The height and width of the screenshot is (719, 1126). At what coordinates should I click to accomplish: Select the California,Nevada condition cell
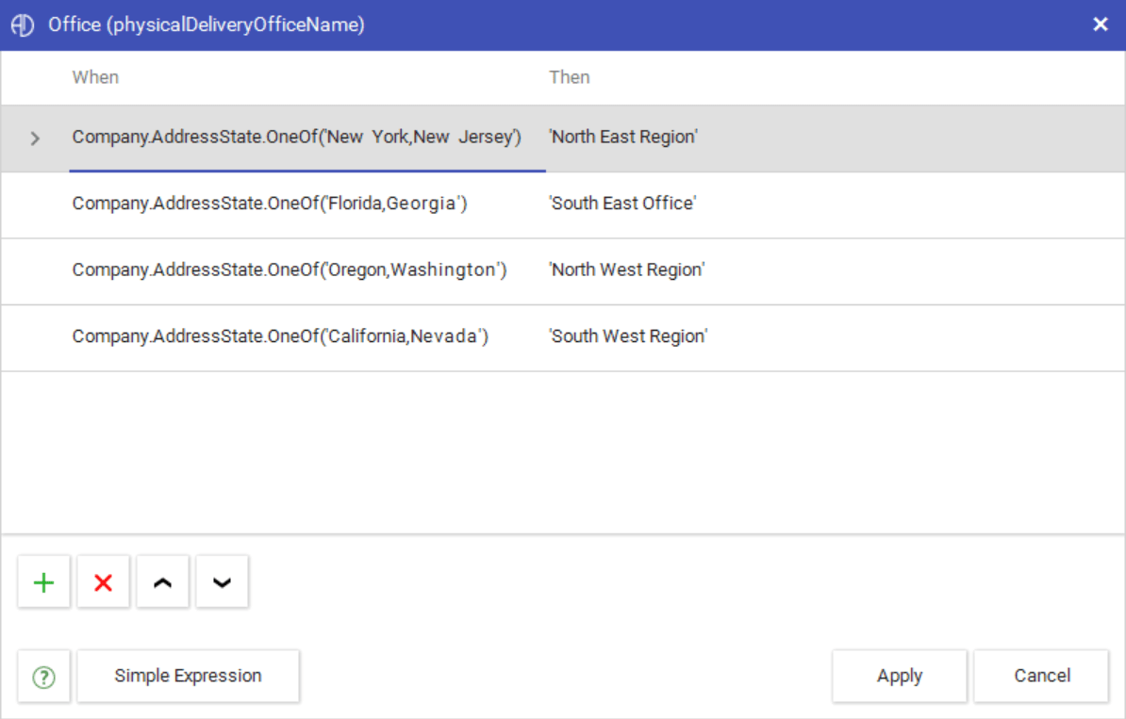point(307,337)
